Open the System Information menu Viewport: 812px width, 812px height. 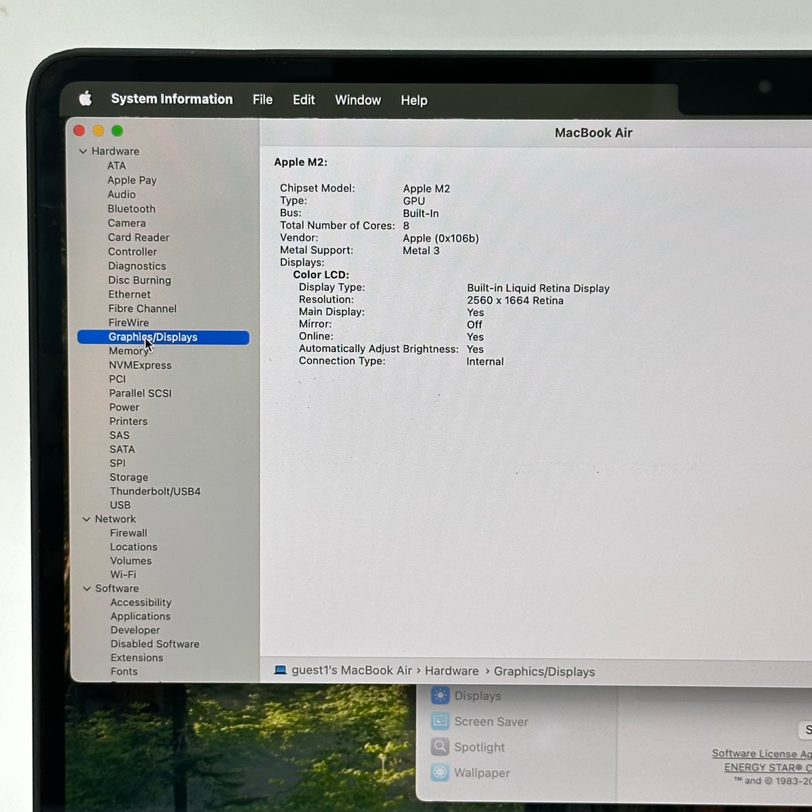[172, 99]
